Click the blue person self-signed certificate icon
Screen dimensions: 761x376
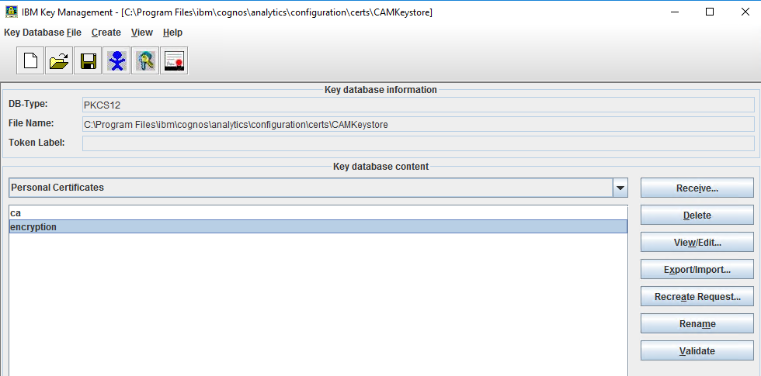point(116,60)
